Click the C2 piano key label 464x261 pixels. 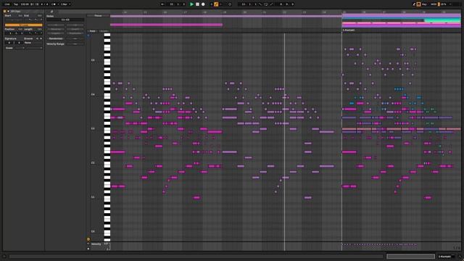pyautogui.click(x=93, y=163)
